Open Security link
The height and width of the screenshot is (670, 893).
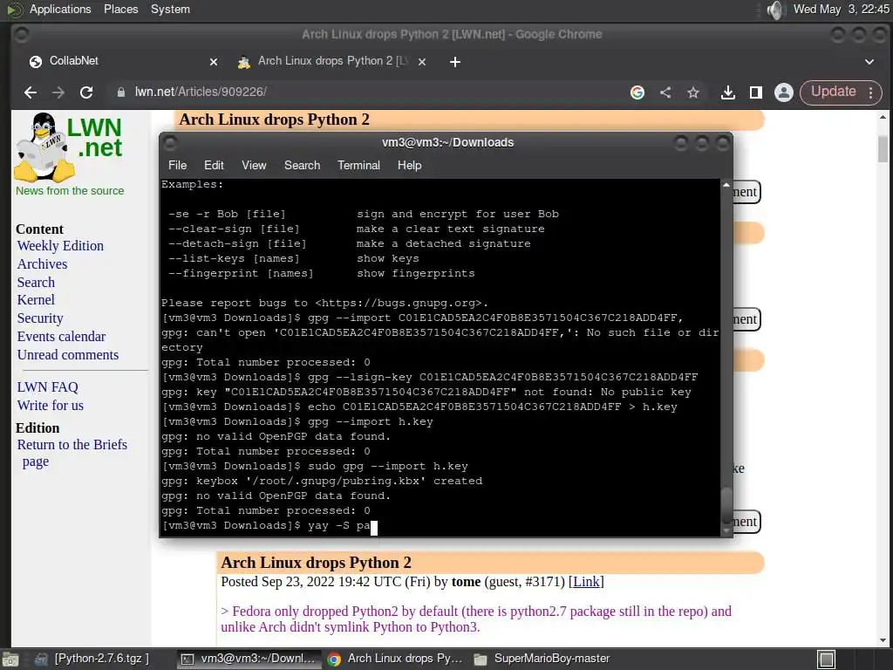pyautogui.click(x=40, y=318)
